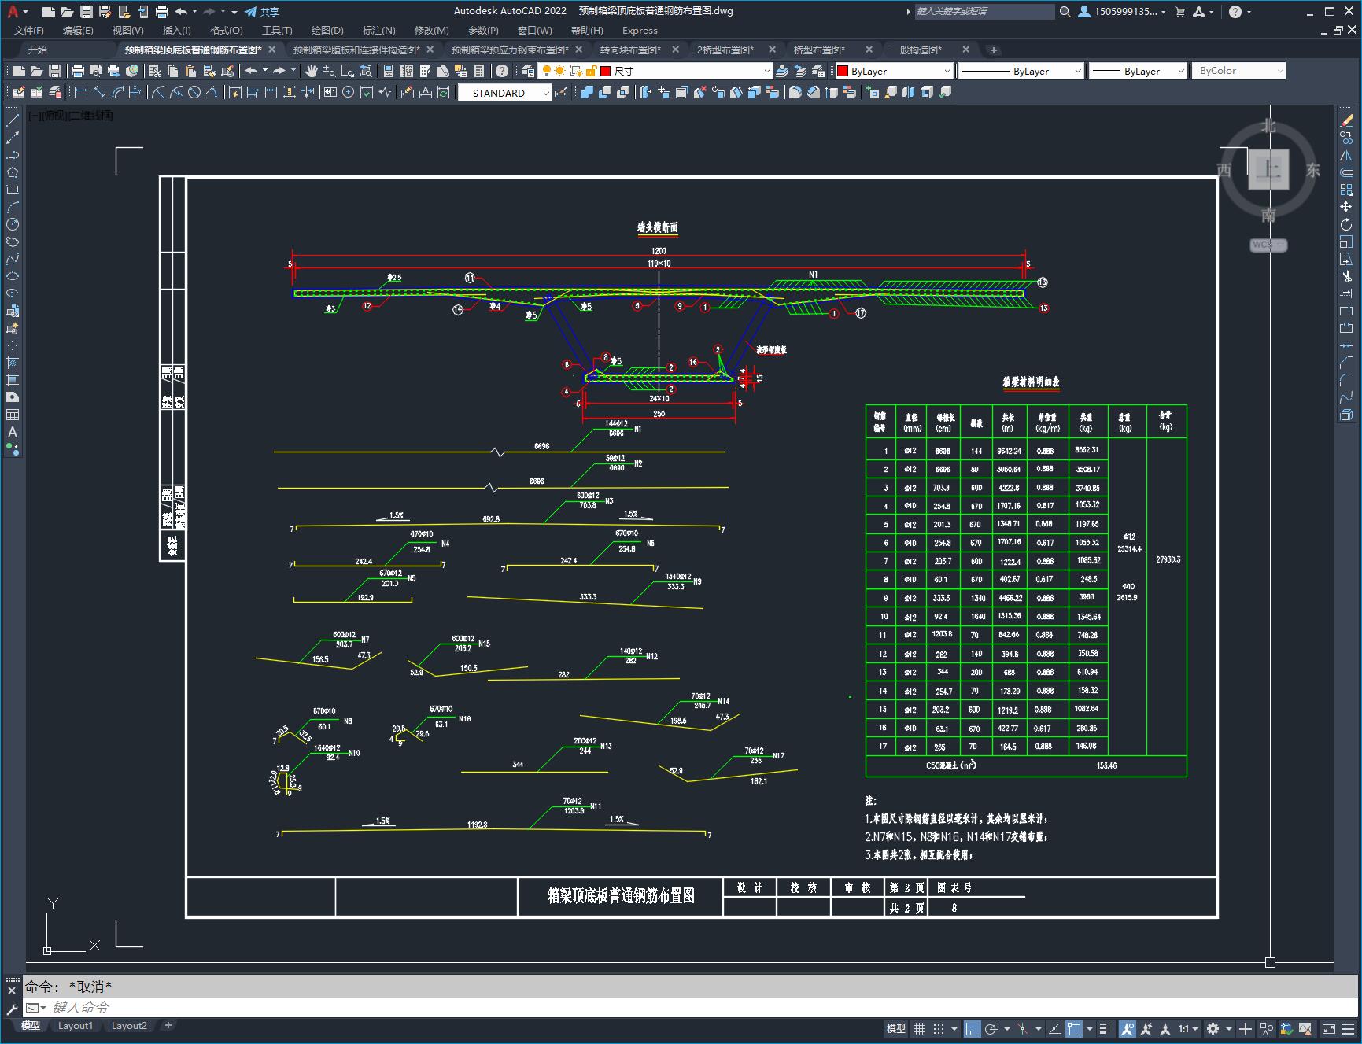Toggle grid display in status bar
Screen dimensions: 1362x1044
919,1028
